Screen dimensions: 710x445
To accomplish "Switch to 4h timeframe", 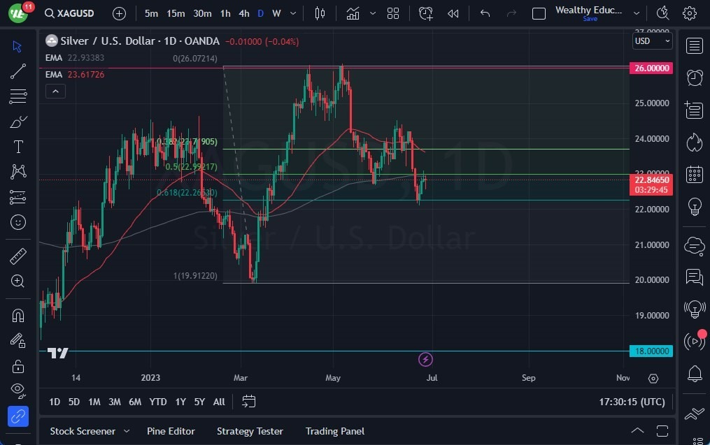I will pos(244,13).
